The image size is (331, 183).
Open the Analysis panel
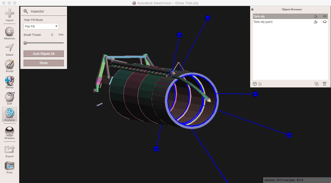(x=9, y=114)
